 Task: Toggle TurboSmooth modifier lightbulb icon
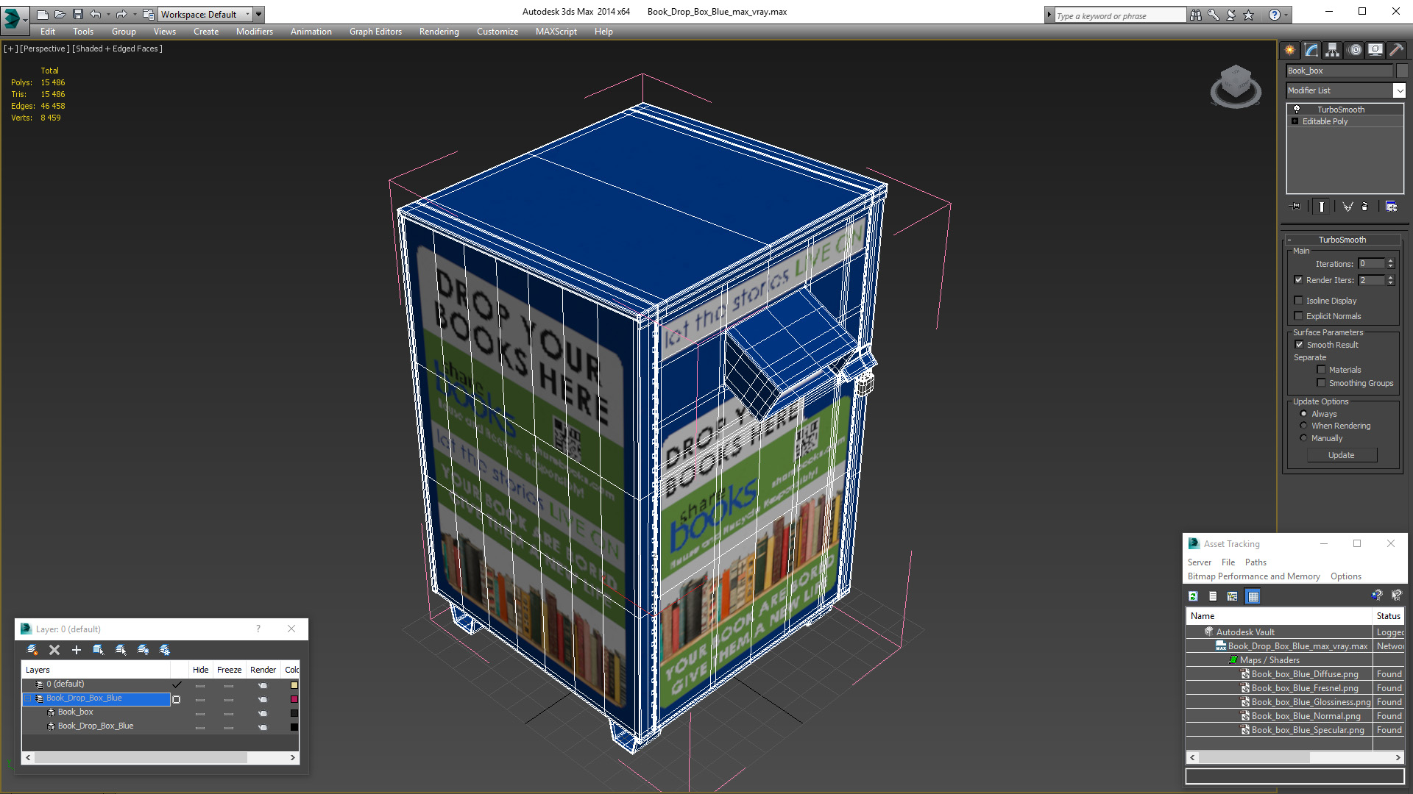[x=1297, y=110]
